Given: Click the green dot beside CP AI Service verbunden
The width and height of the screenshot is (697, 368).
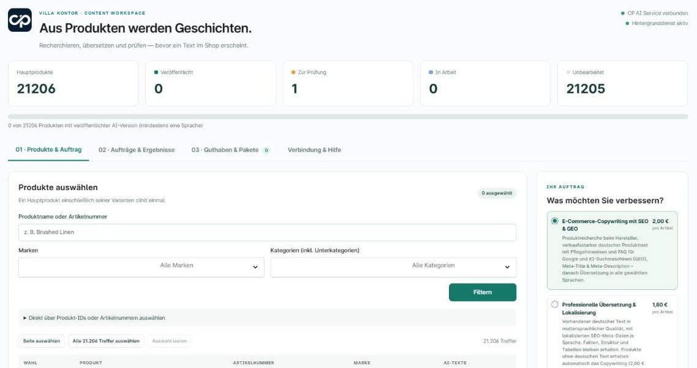Looking at the screenshot, I should point(623,13).
